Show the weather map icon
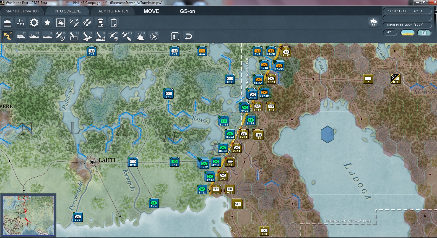The height and width of the screenshot is (238, 437). pyautogui.click(x=61, y=22)
